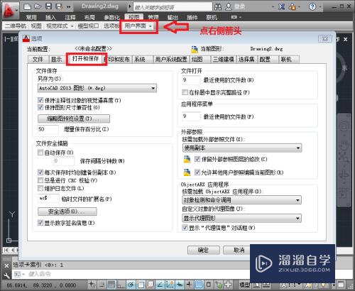Toggle Polar Tracking status bar icon
Screen dimensions: 355x291
(x=131, y=285)
